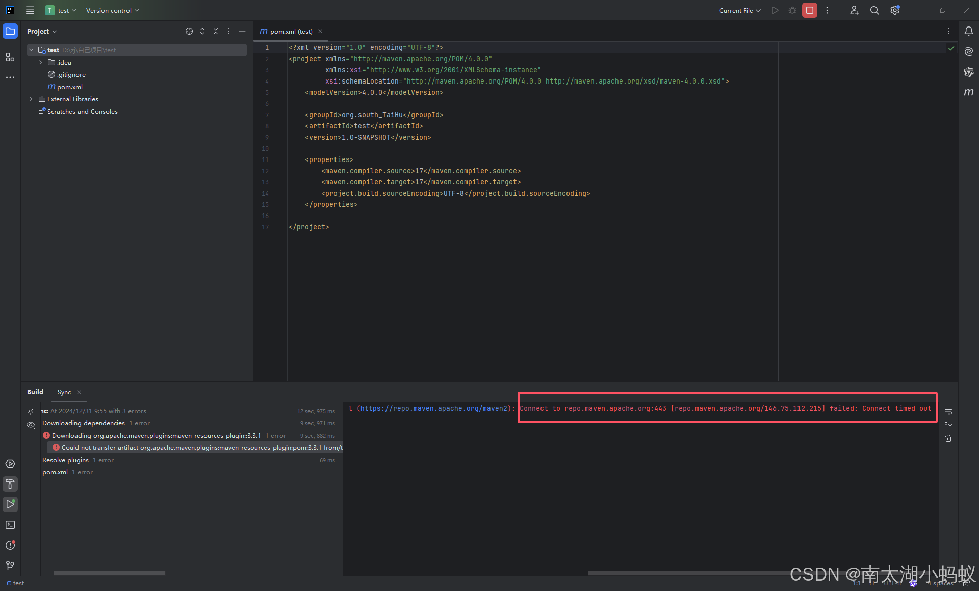
Task: Click the build output horizontal scrollbar
Action: point(688,573)
